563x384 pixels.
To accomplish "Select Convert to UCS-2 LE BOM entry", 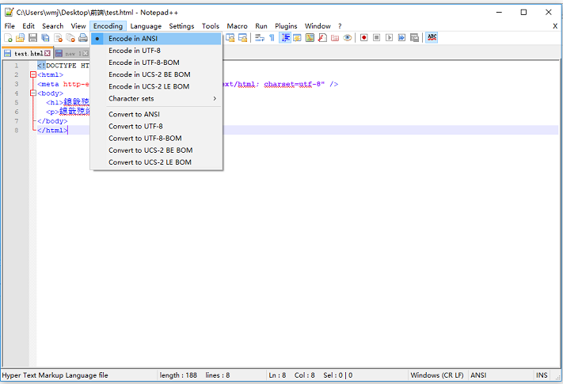I will point(156,162).
